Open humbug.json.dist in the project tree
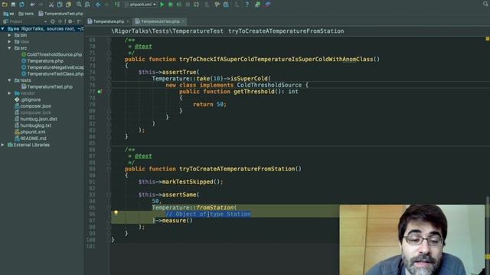This screenshot has height=275, width=490. pyautogui.click(x=36, y=119)
